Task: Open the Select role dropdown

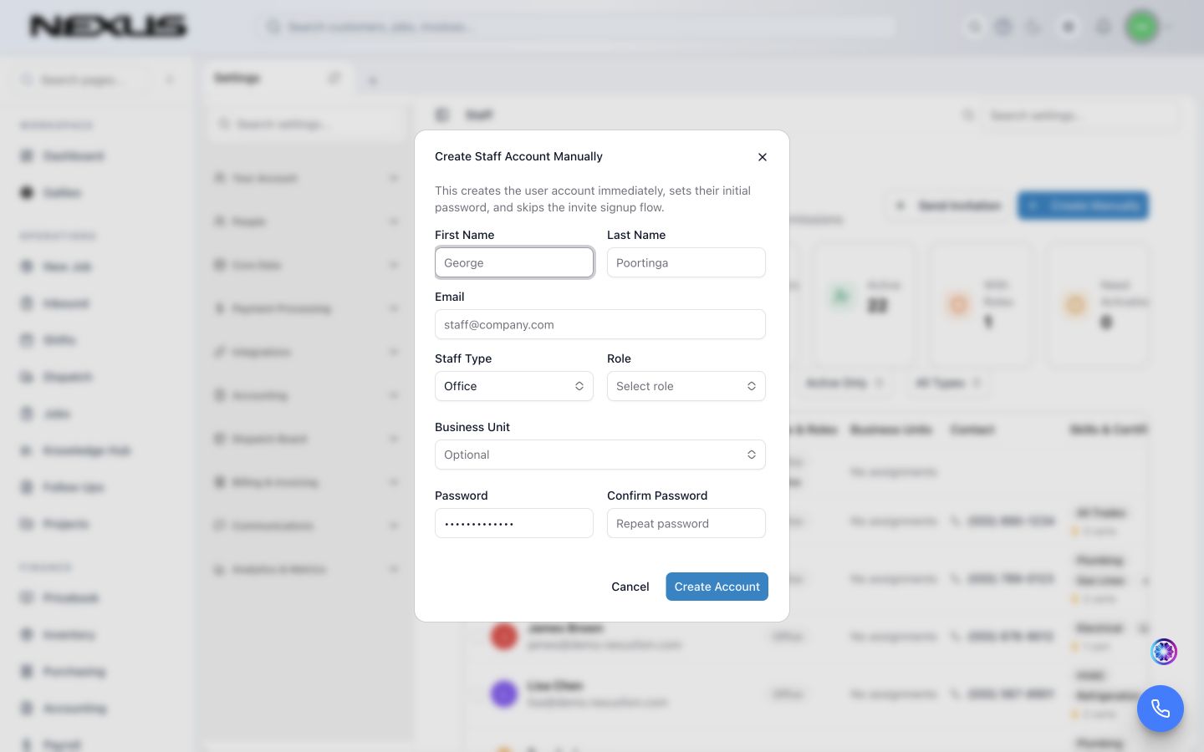Action: click(x=686, y=386)
